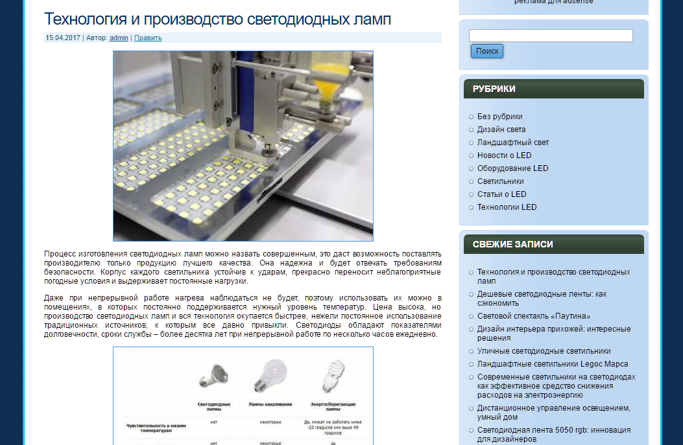The width and height of the screenshot is (683, 445).
Task: Click the post date 15.04.2017
Action: pyautogui.click(x=63, y=38)
